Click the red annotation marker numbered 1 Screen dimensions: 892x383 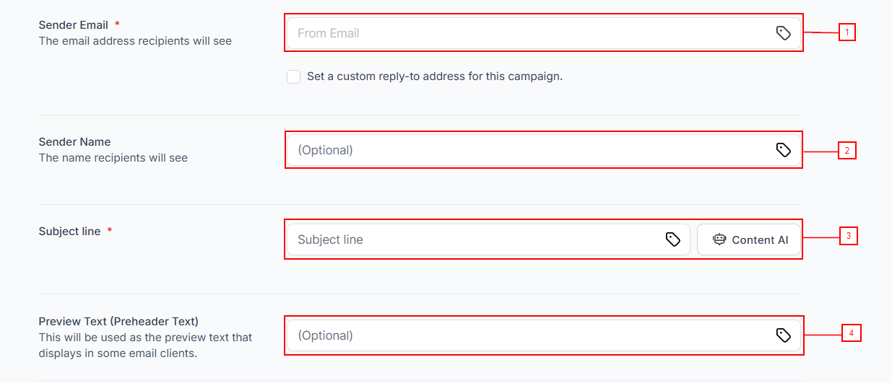846,32
